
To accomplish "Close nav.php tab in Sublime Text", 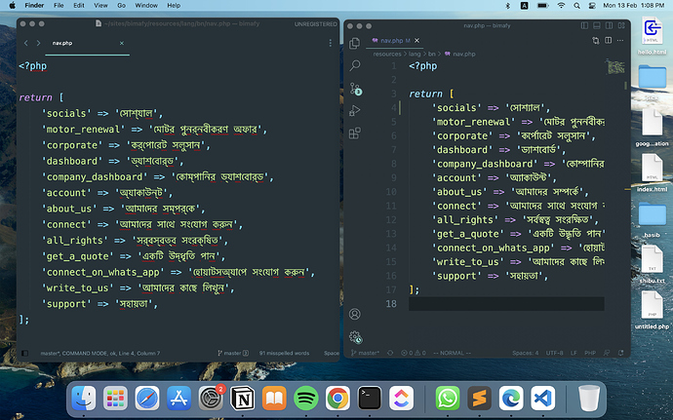I will pyautogui.click(x=122, y=43).
